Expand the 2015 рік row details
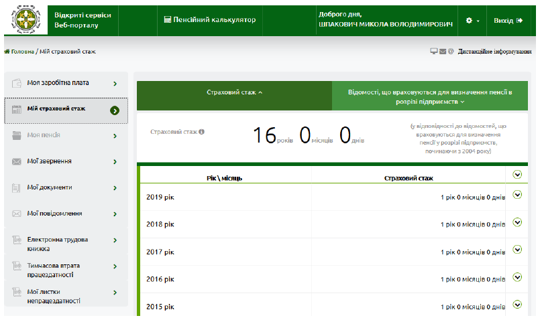540x326 pixels. 517,305
